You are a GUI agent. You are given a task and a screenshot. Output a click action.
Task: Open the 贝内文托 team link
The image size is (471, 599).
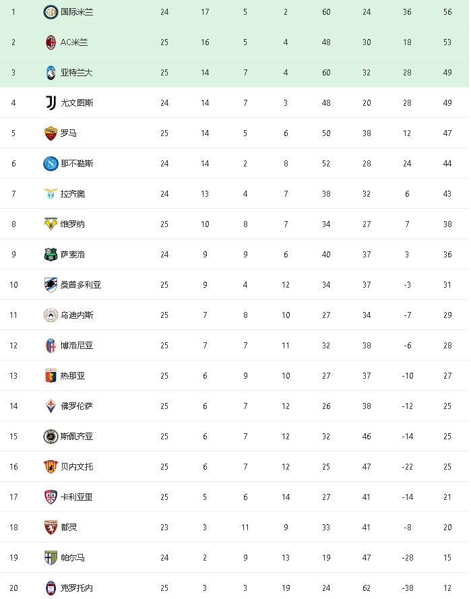[x=77, y=466]
